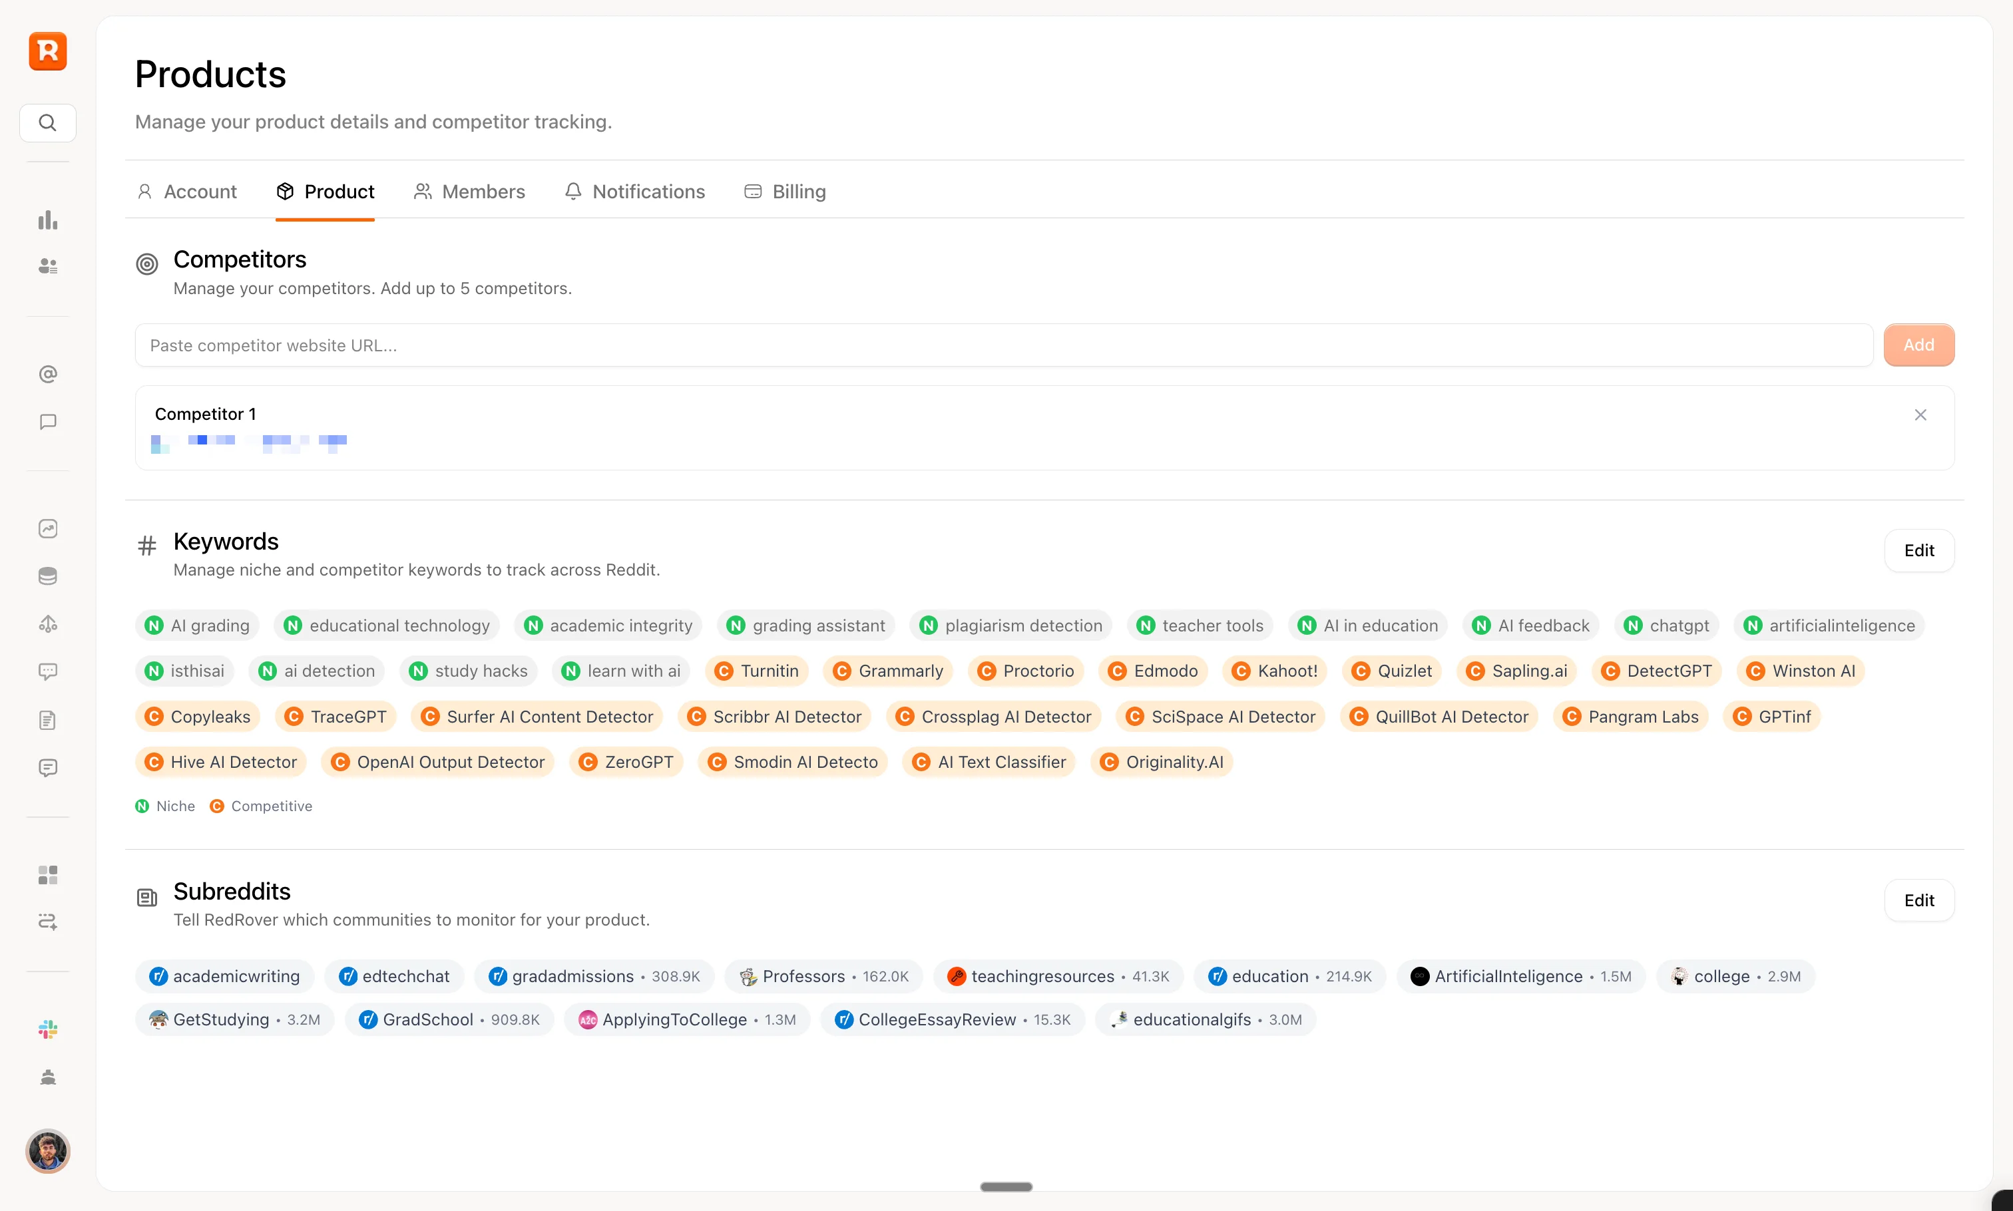Screen dimensions: 2013x1211
Task: Click the horizontal scrollbar handle at bottom
Action: pyautogui.click(x=1006, y=1186)
